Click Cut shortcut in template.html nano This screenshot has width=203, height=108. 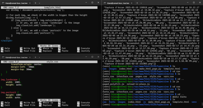62,48
